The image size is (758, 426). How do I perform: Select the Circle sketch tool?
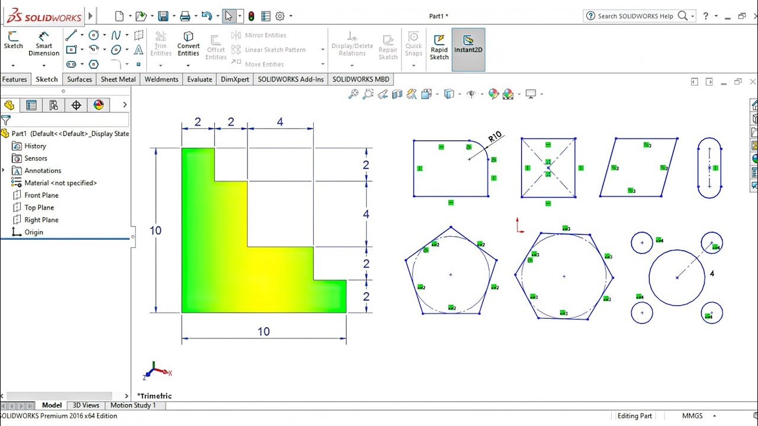click(94, 35)
